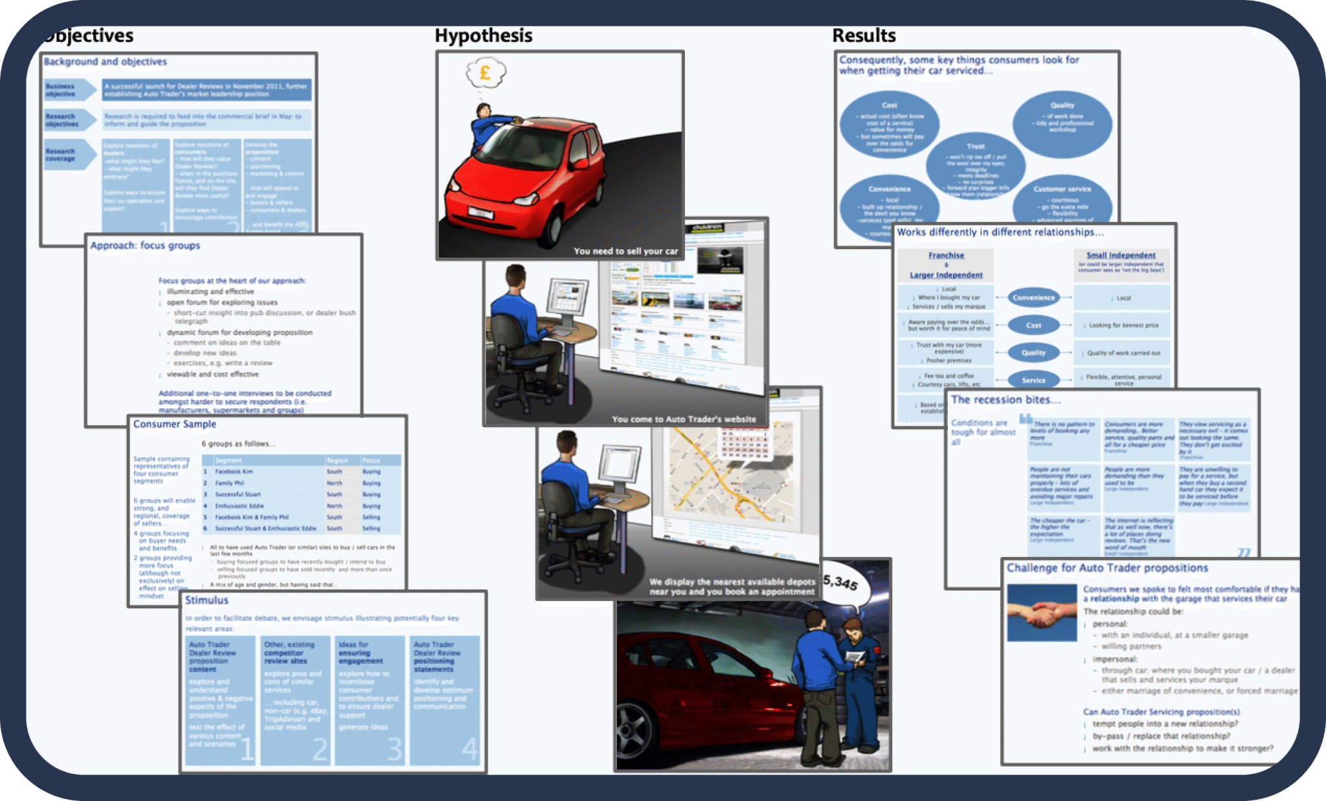The width and height of the screenshot is (1326, 801).
Task: Open the 'You need to sell your car' panel
Action: click(x=559, y=155)
